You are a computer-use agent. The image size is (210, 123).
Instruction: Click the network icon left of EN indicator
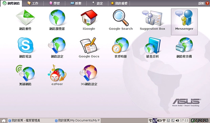pos(150,120)
